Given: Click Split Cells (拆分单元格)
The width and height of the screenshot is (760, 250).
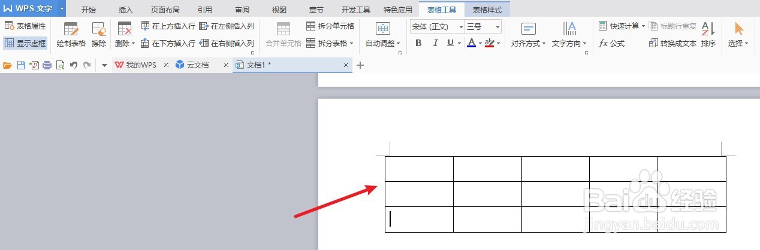Looking at the screenshot, I should click(330, 26).
